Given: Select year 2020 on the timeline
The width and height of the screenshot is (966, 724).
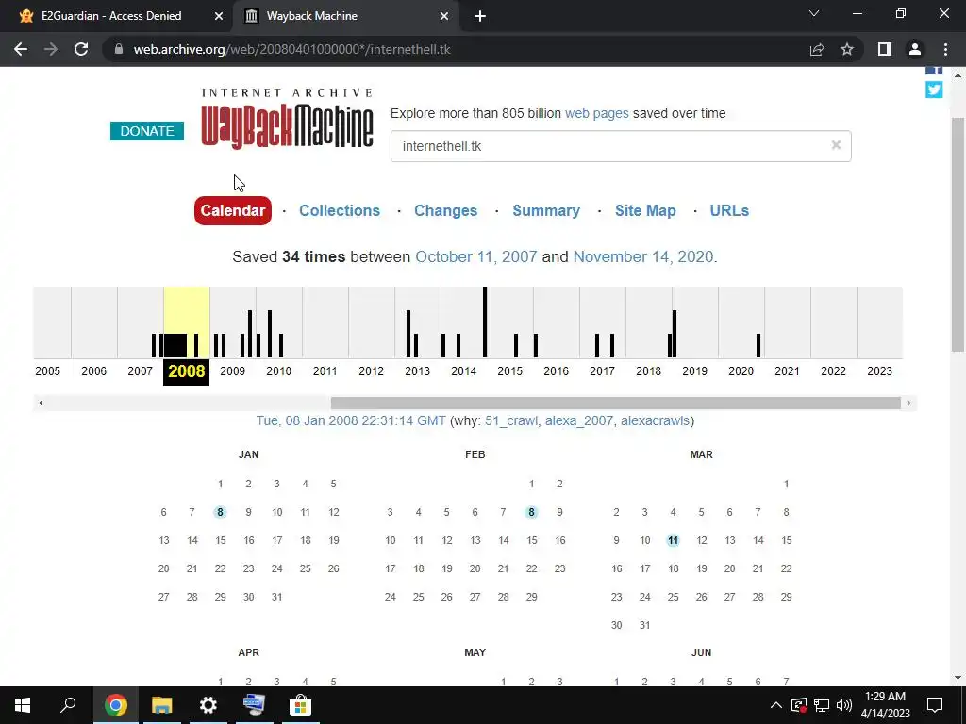Looking at the screenshot, I should pyautogui.click(x=741, y=371).
